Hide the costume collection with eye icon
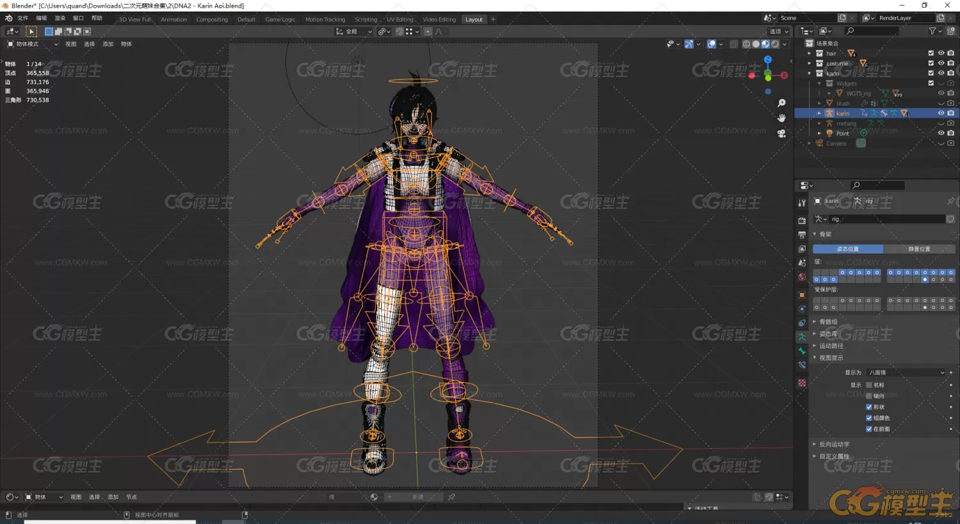The image size is (960, 524). coord(941,63)
